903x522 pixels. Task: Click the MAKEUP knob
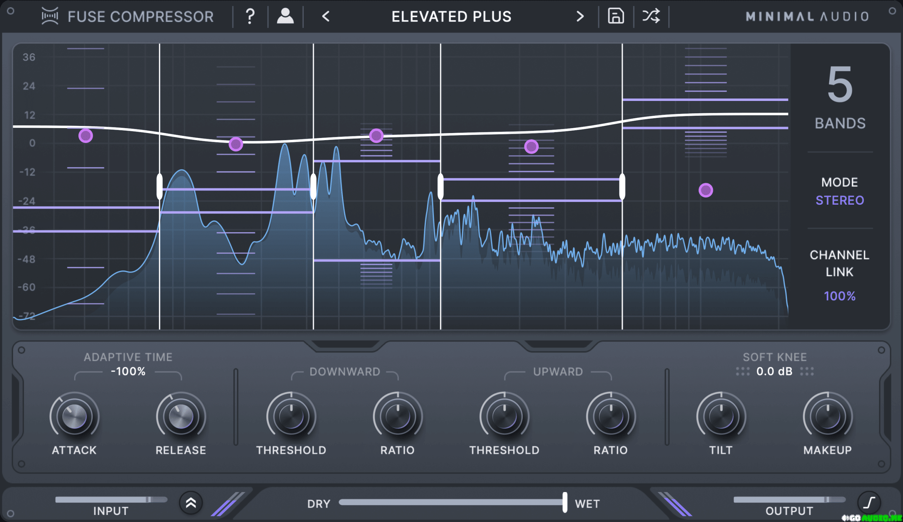pos(828,416)
